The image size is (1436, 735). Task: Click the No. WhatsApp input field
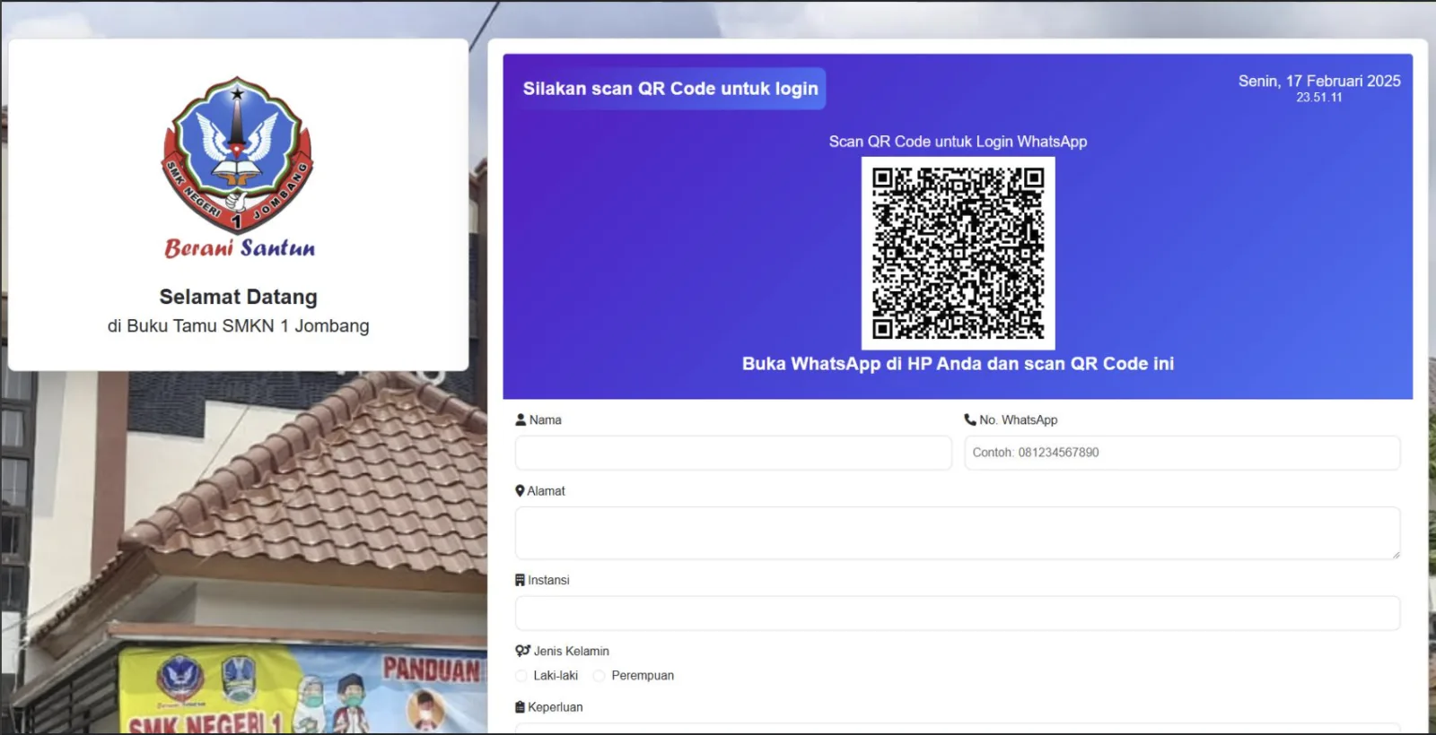click(x=1182, y=453)
